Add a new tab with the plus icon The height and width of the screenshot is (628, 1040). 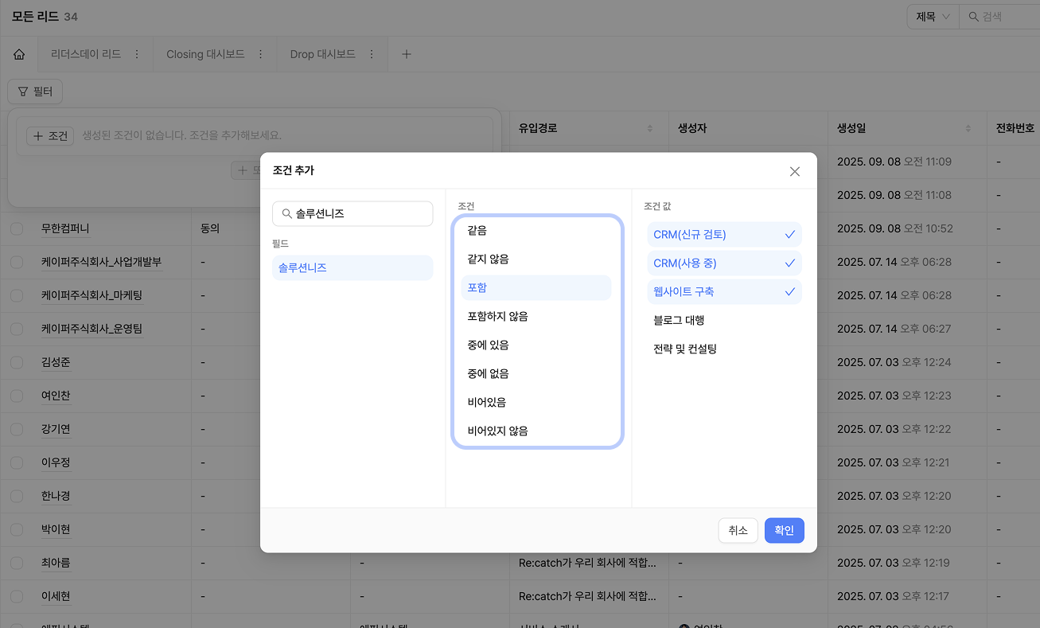click(x=406, y=54)
